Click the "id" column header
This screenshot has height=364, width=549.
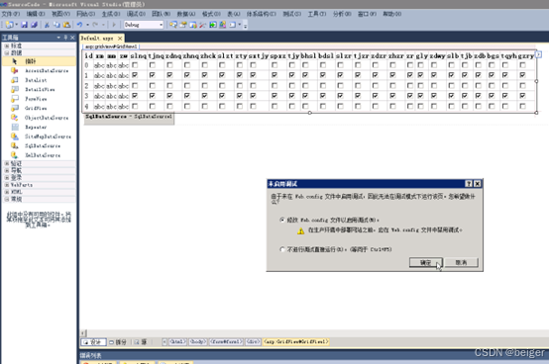pyautogui.click(x=89, y=56)
